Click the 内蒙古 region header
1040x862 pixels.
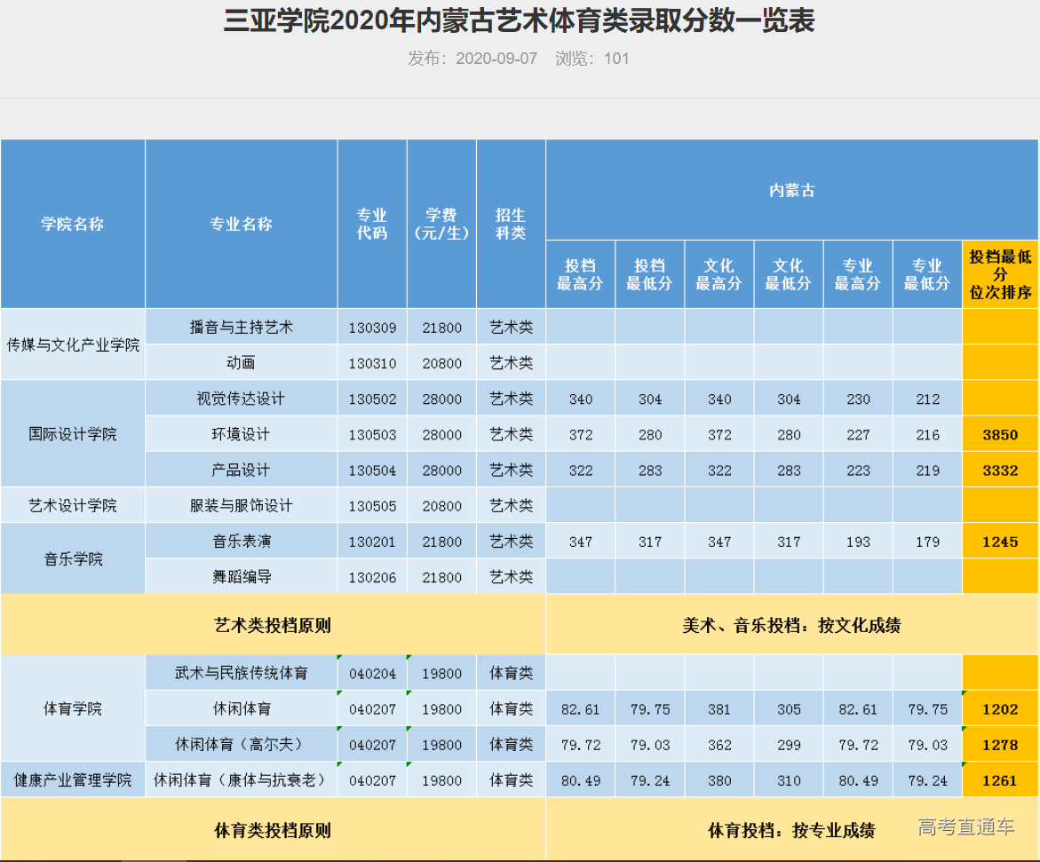click(x=791, y=190)
